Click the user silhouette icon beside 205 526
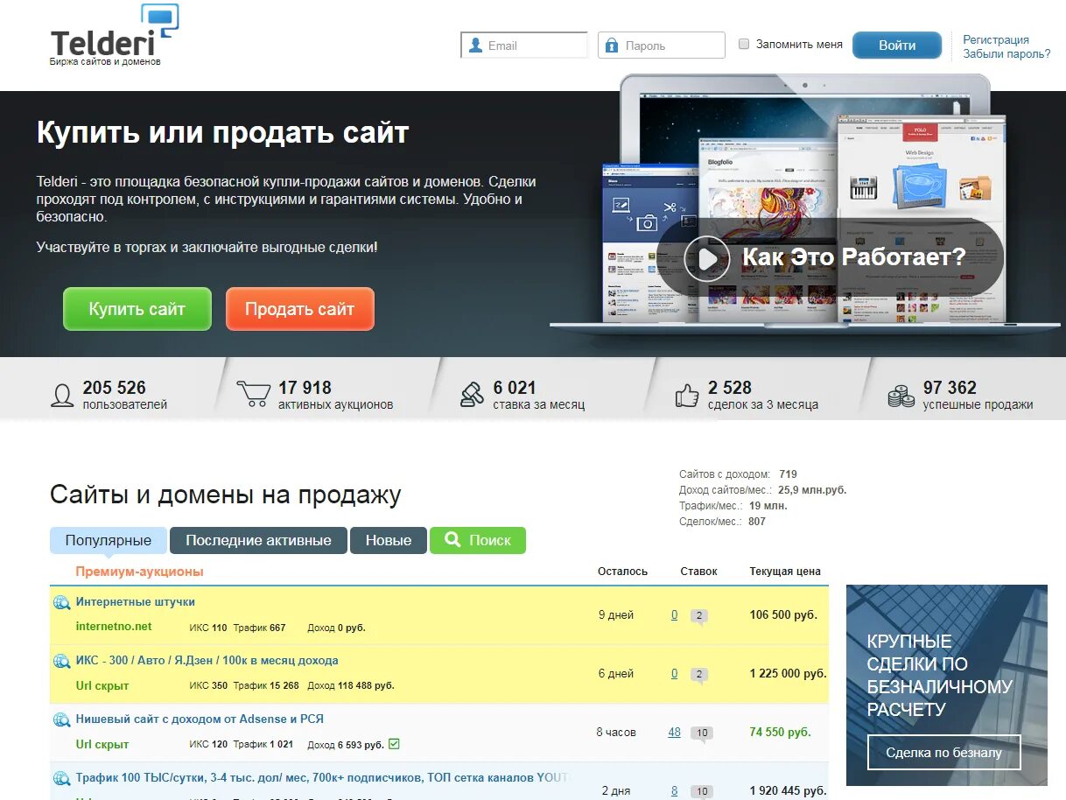Viewport: 1066px width, 800px height. (x=62, y=396)
